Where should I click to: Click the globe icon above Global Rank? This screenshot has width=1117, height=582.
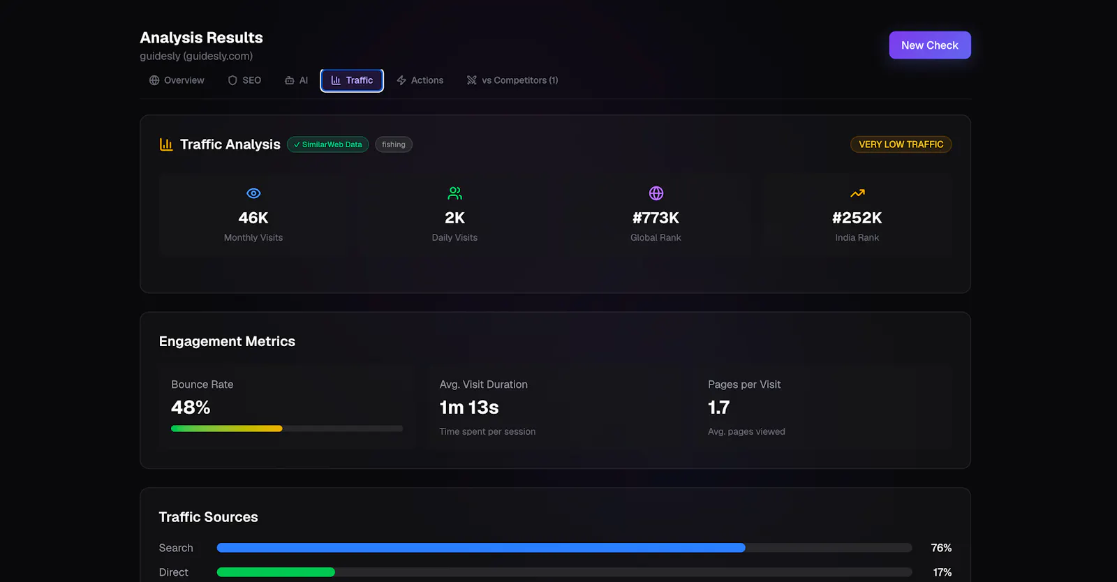pos(656,193)
